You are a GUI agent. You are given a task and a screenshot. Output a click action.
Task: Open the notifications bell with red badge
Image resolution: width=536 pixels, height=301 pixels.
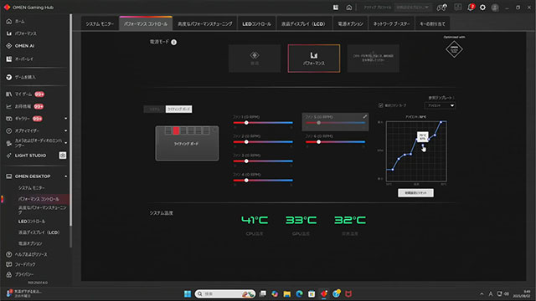(x=471, y=8)
